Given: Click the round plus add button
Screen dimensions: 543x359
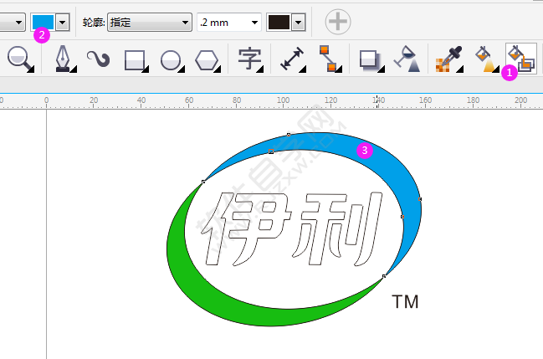Looking at the screenshot, I should coord(338,22).
